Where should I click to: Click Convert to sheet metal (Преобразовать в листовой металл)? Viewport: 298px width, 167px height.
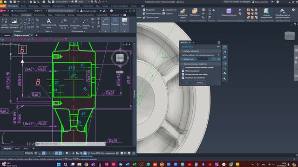pyautogui.click(x=283, y=13)
